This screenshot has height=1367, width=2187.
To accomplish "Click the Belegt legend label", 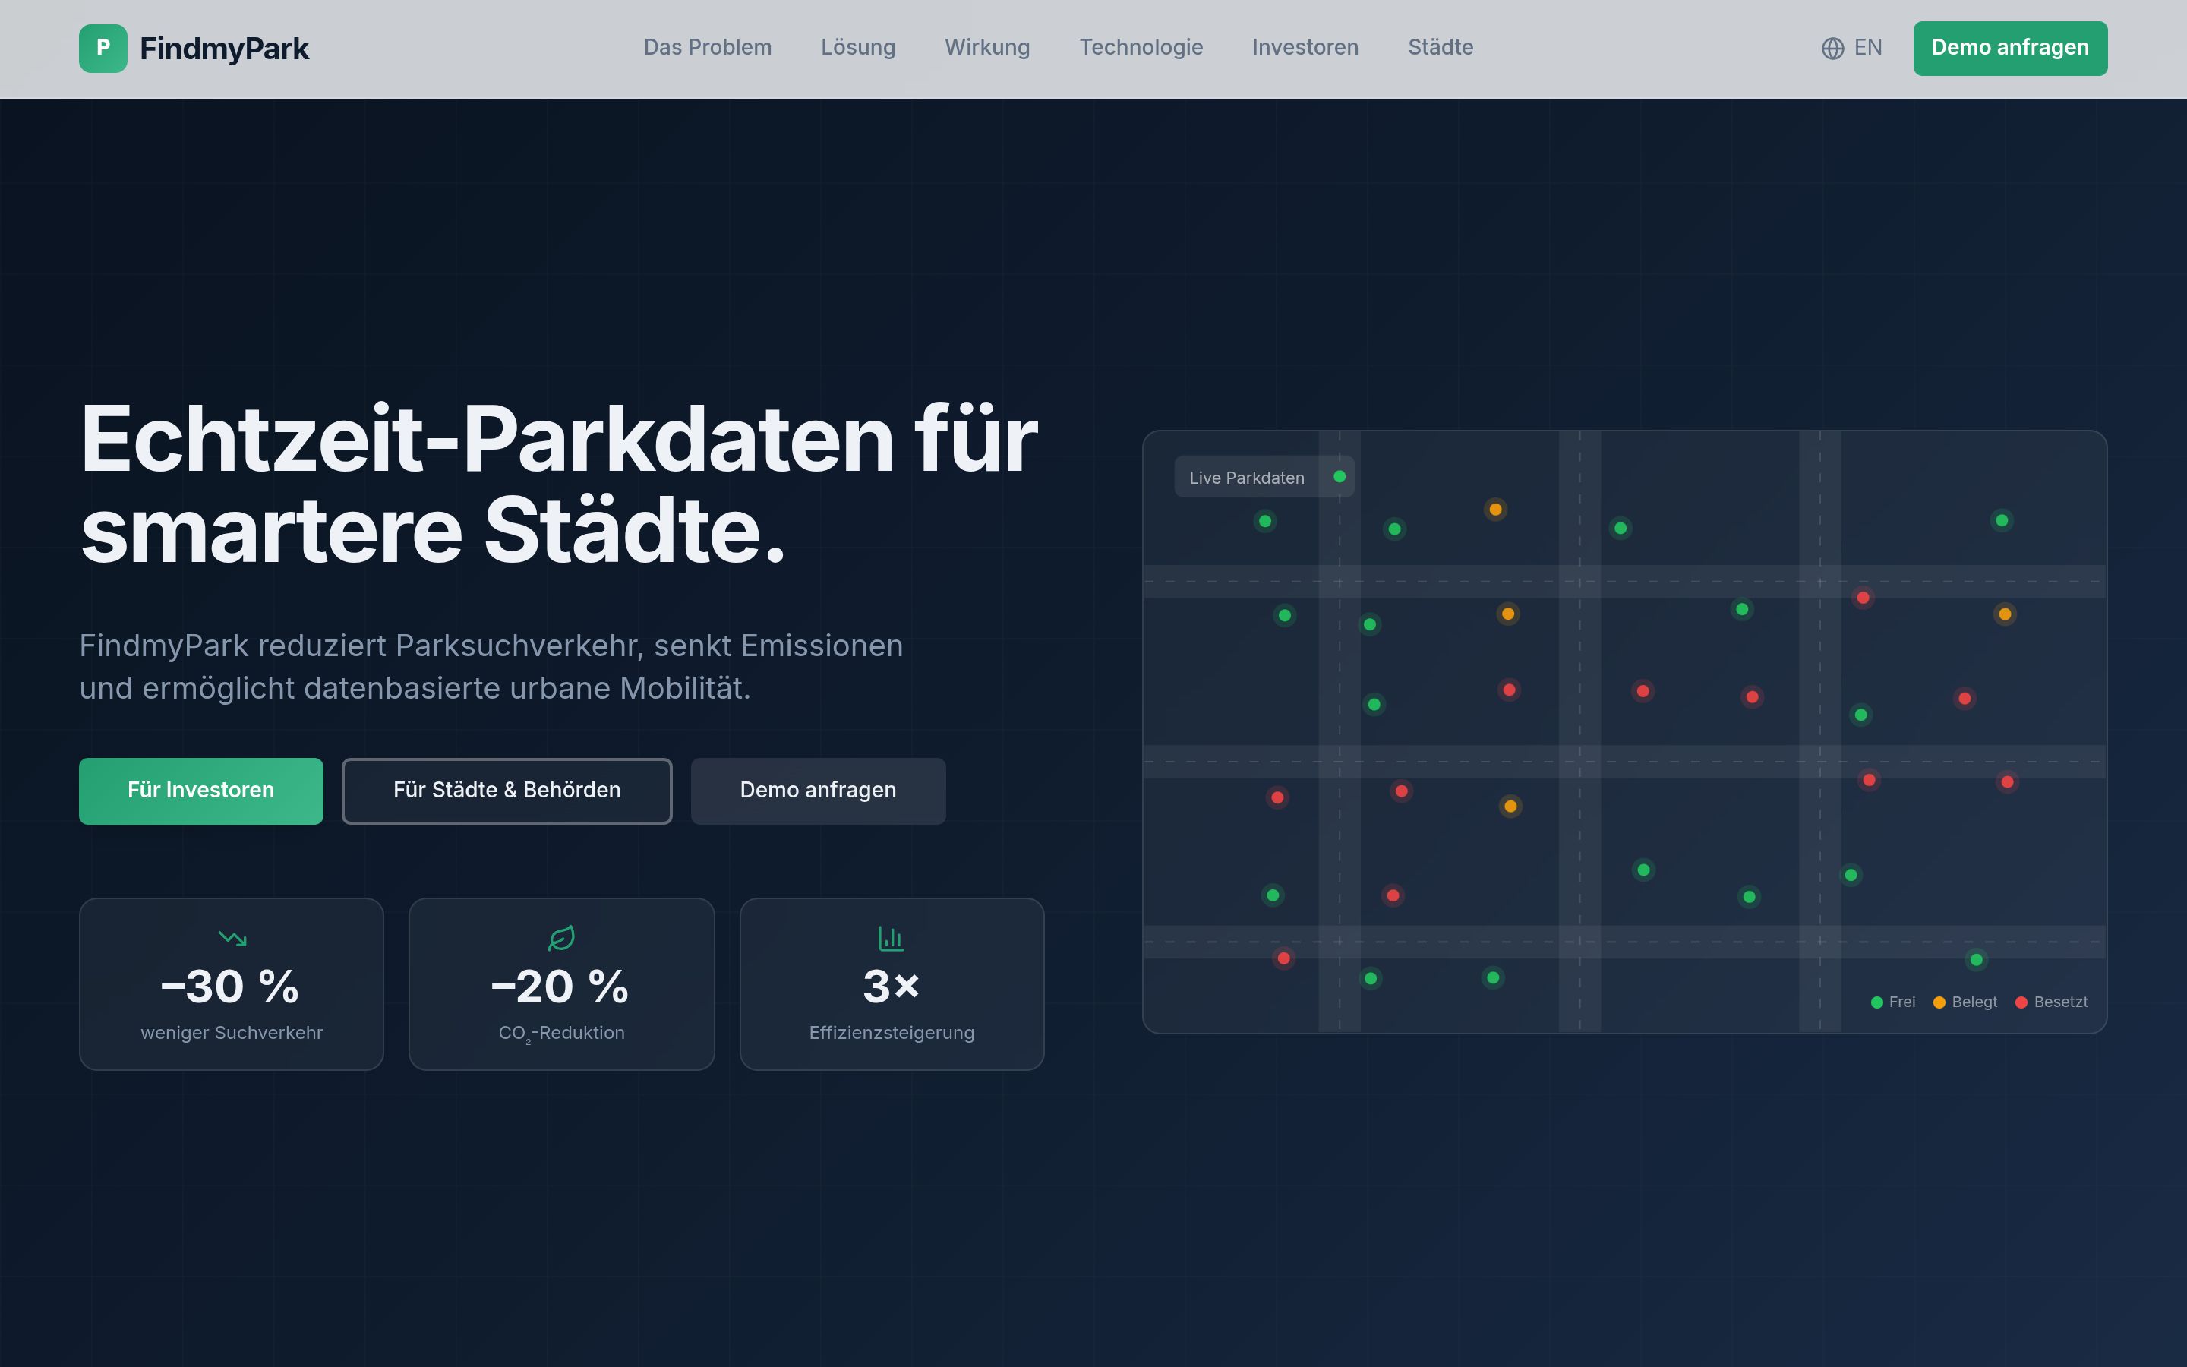I will [x=1974, y=1002].
